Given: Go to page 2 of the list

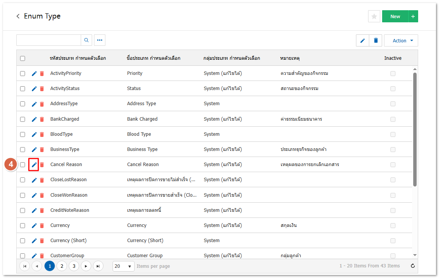Looking at the screenshot, I should [62, 266].
